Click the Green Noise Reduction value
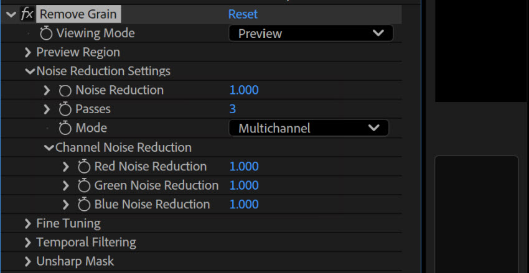Image resolution: width=529 pixels, height=273 pixels. pyautogui.click(x=244, y=185)
